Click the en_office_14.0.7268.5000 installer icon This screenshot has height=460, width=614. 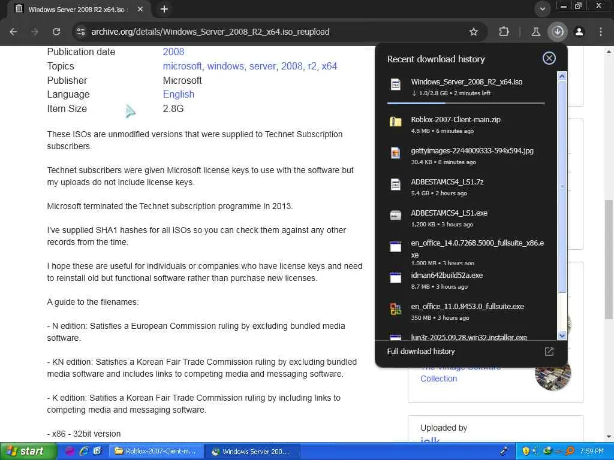396,247
